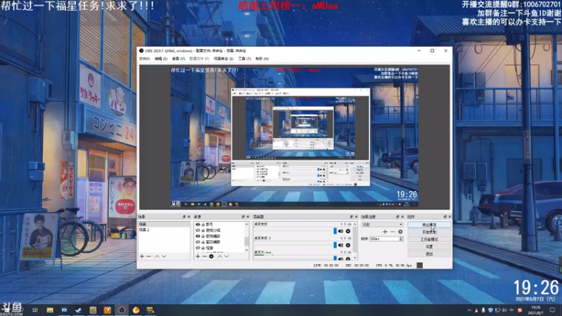
Task: Move the selected scene down
Action: [164, 256]
